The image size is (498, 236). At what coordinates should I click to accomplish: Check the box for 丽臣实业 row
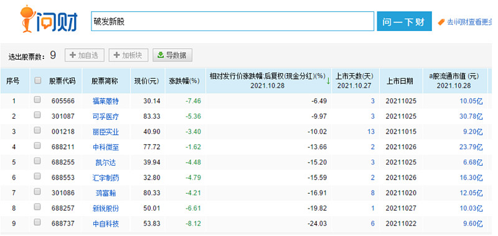(x=37, y=130)
